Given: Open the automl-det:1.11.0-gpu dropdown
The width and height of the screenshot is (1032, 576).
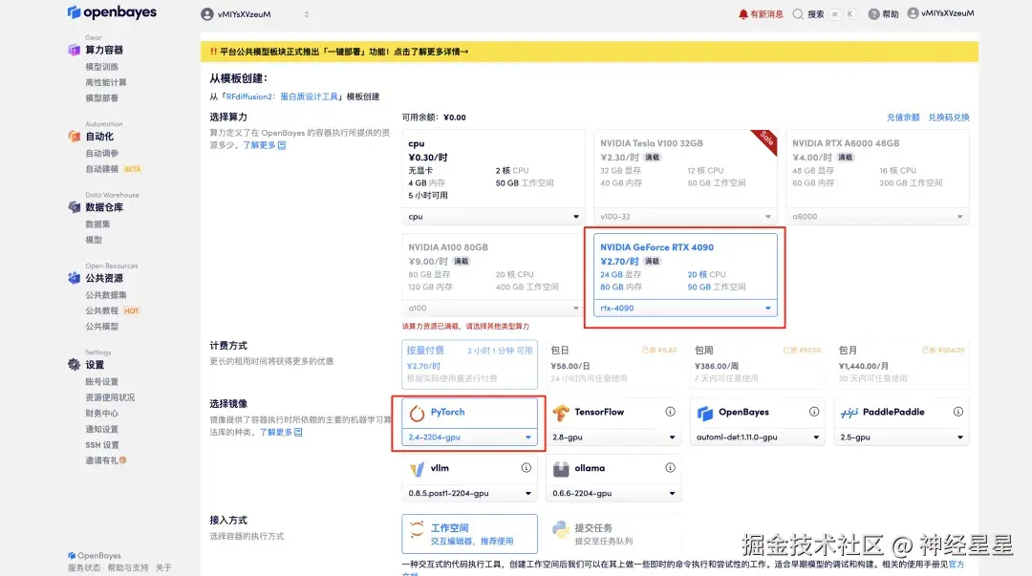Looking at the screenshot, I should (x=758, y=437).
